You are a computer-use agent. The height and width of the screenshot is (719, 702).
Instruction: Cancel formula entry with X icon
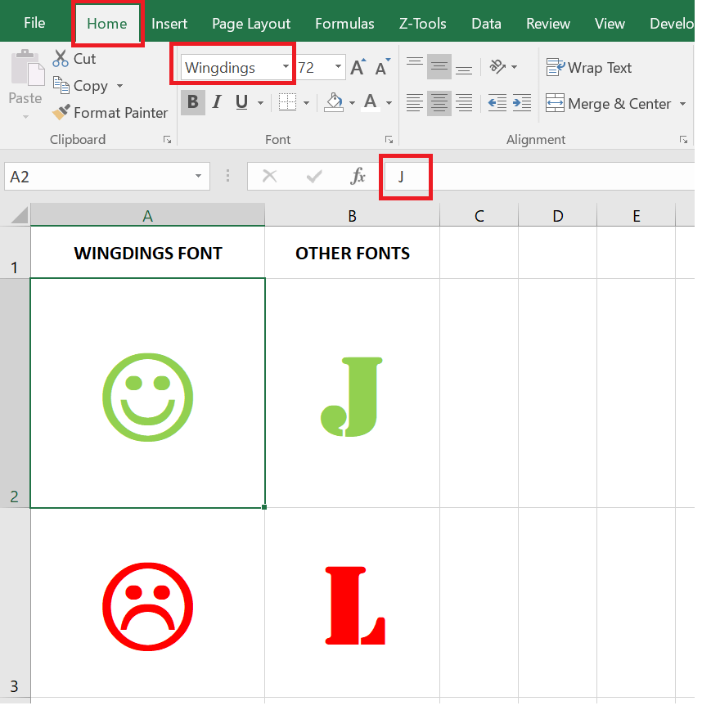click(270, 176)
